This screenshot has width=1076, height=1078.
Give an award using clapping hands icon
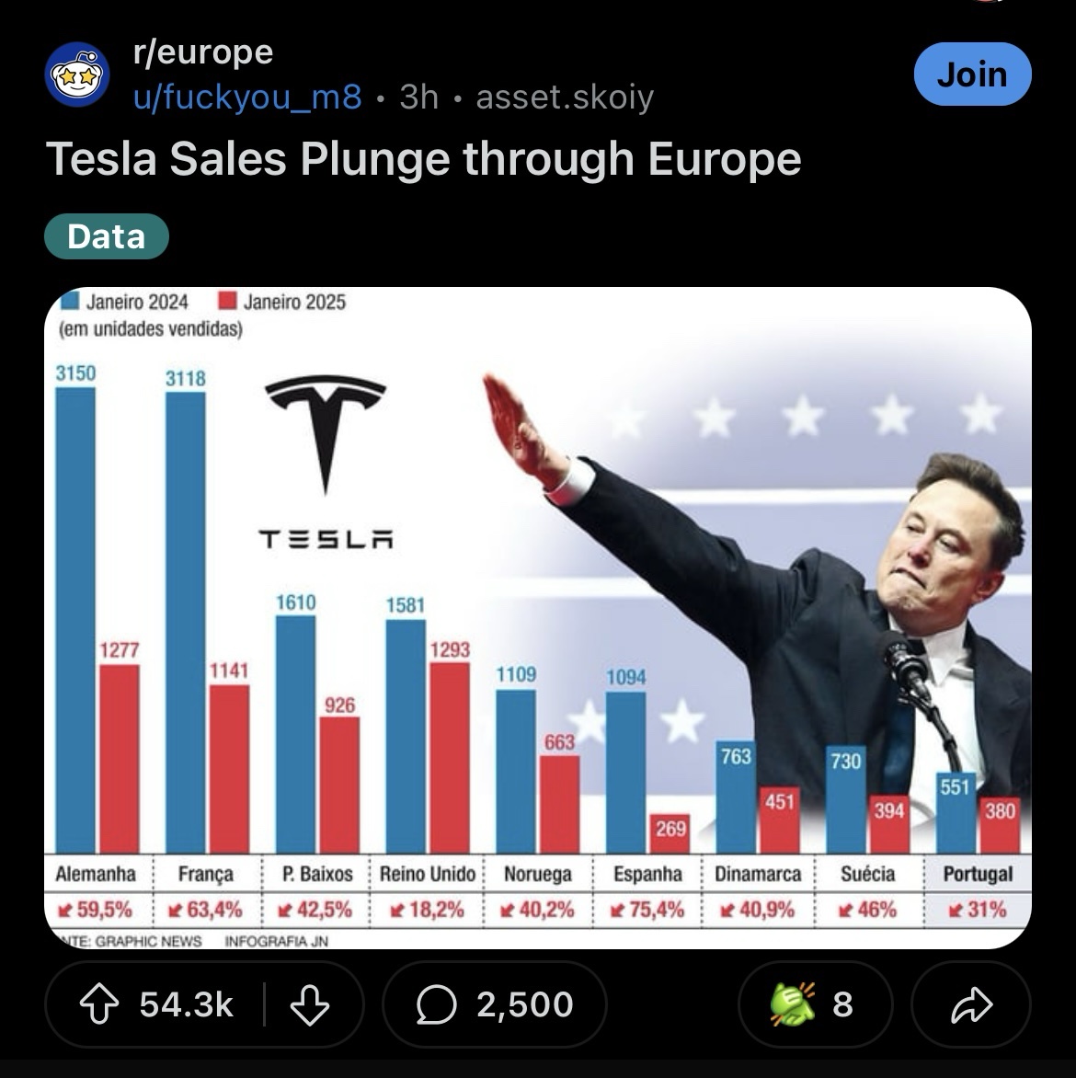[x=794, y=1004]
